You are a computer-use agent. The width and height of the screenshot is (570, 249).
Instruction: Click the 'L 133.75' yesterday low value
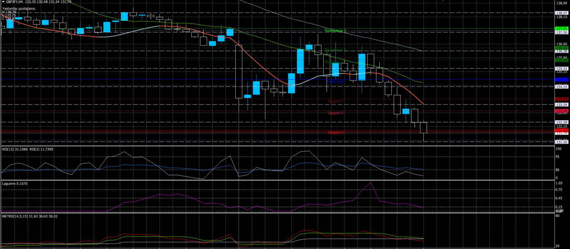[9, 15]
